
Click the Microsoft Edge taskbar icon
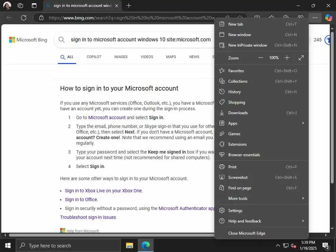pos(145,245)
